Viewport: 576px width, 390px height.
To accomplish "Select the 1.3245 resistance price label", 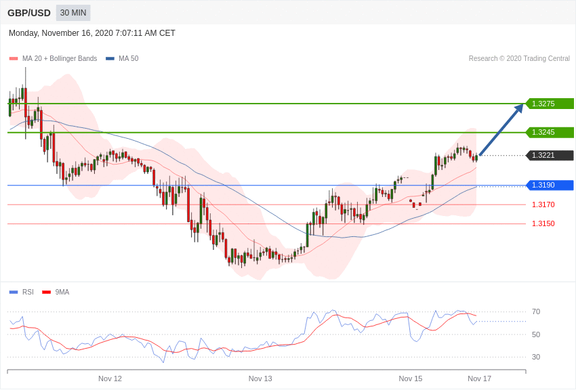I will point(550,133).
